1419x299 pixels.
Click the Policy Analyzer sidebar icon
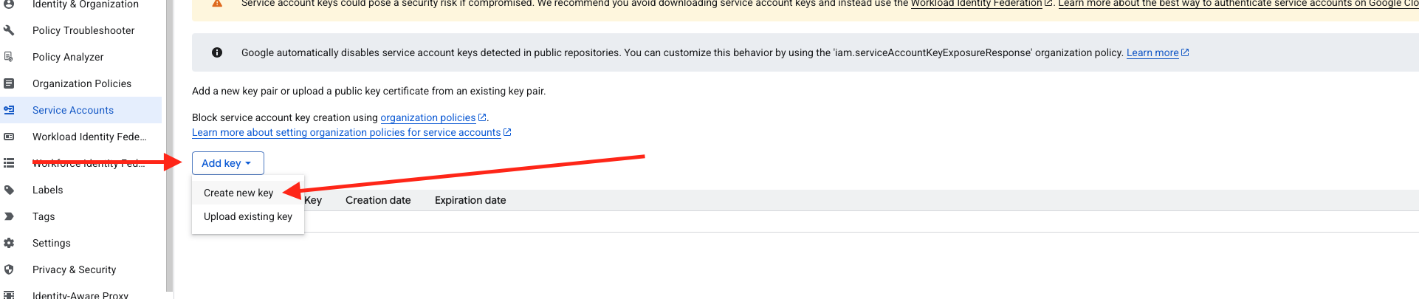tap(9, 57)
